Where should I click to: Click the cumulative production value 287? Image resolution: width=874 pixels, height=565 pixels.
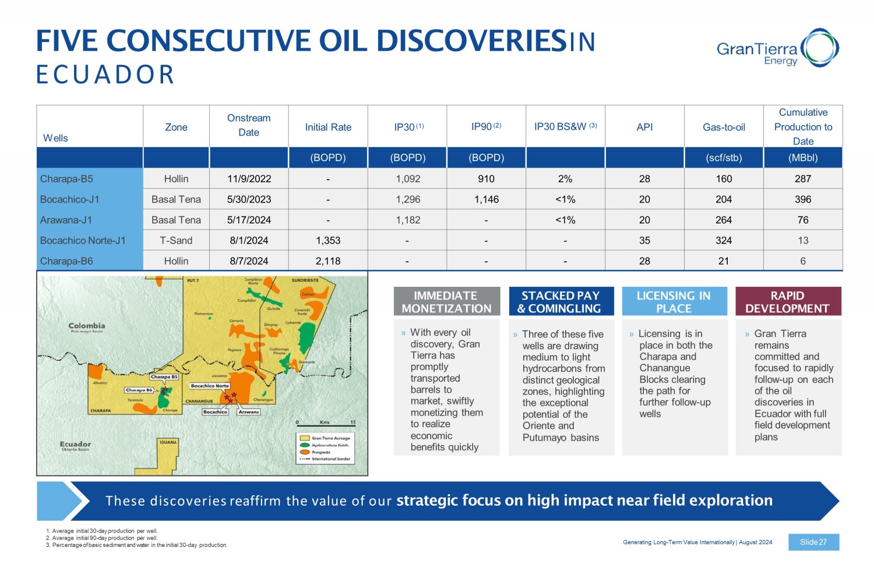(x=803, y=179)
